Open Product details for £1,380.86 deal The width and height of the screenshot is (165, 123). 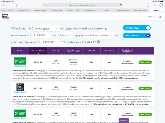tap(20, 118)
